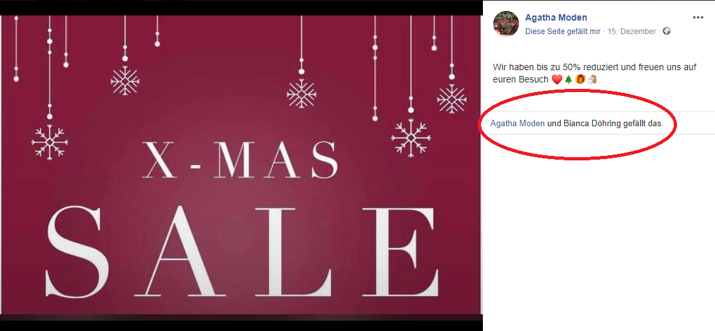Click the shopping bags emoji
The image size is (715, 331).
pyautogui.click(x=592, y=80)
